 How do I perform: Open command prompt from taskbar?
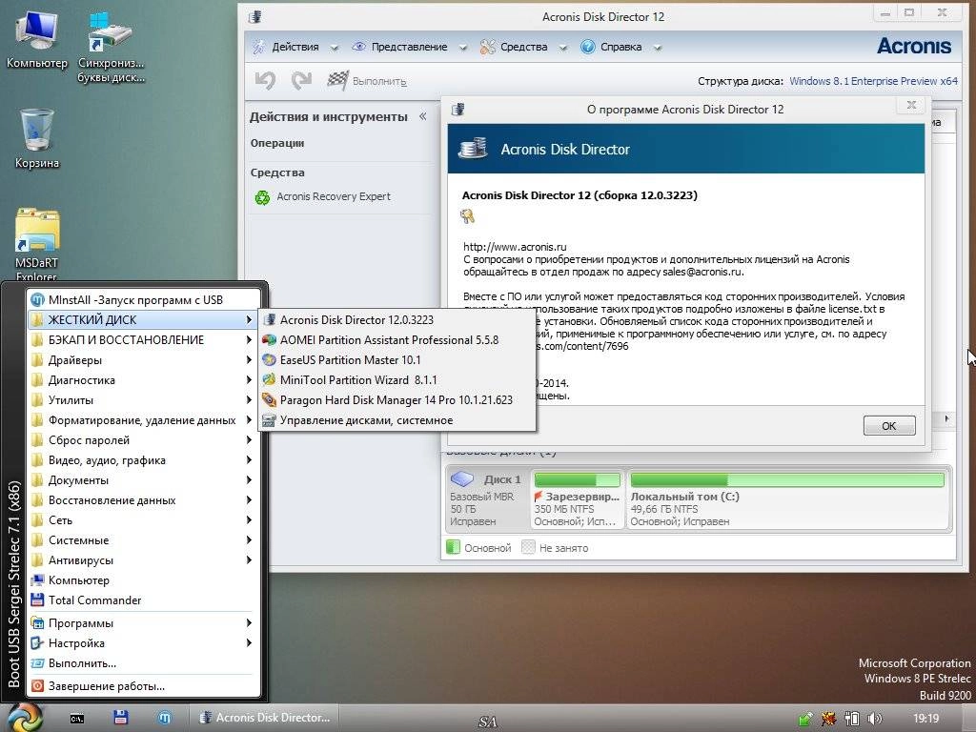coord(76,719)
